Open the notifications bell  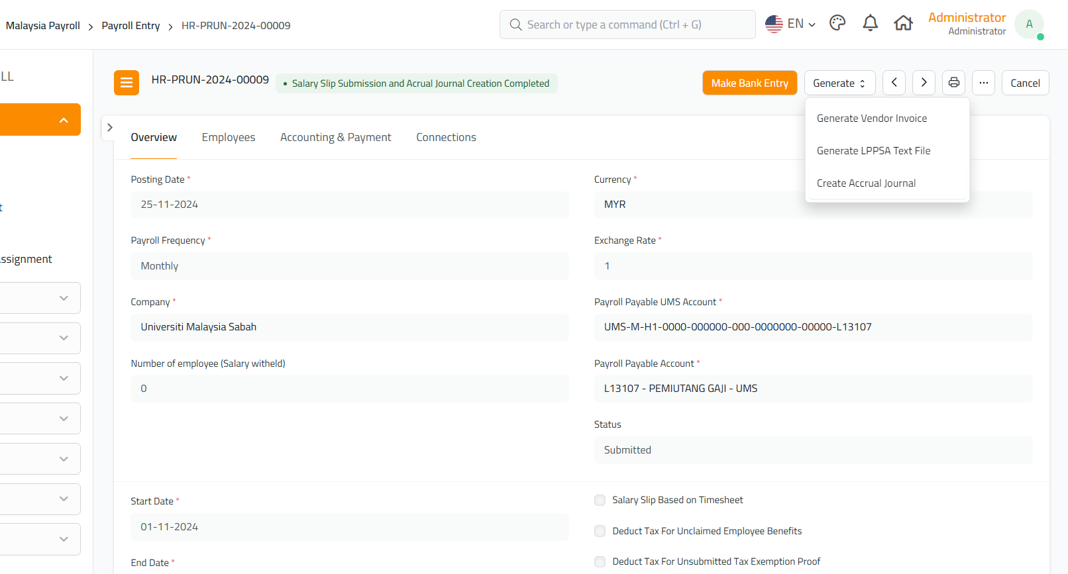click(870, 24)
